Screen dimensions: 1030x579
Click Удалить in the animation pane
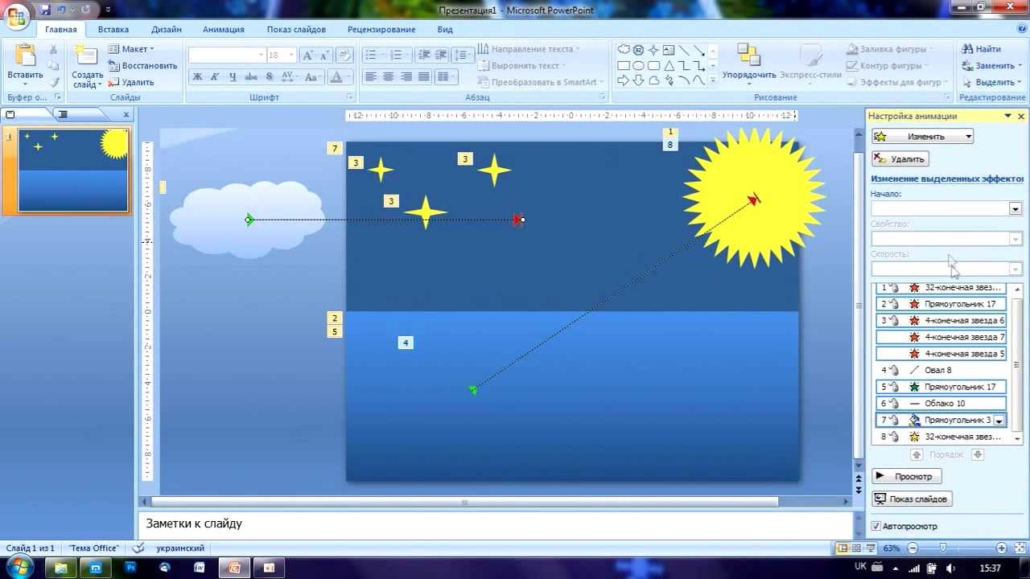tap(900, 159)
